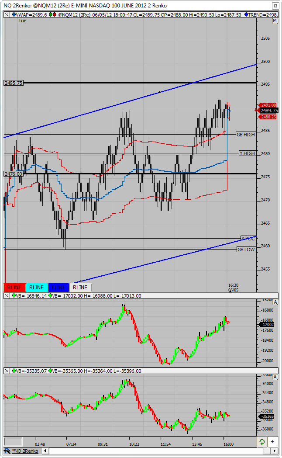This screenshot has width=282, height=458.
Task: Click green dot before VB=-35365.00
Action: point(50,371)
